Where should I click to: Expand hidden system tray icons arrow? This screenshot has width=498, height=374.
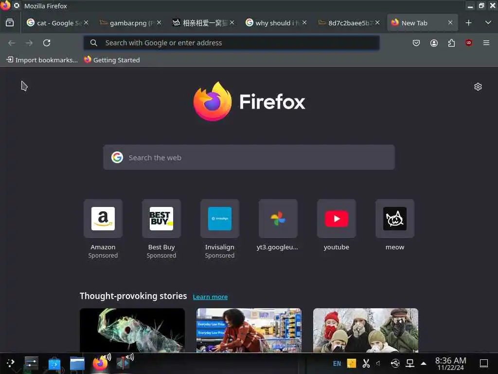coord(424,363)
